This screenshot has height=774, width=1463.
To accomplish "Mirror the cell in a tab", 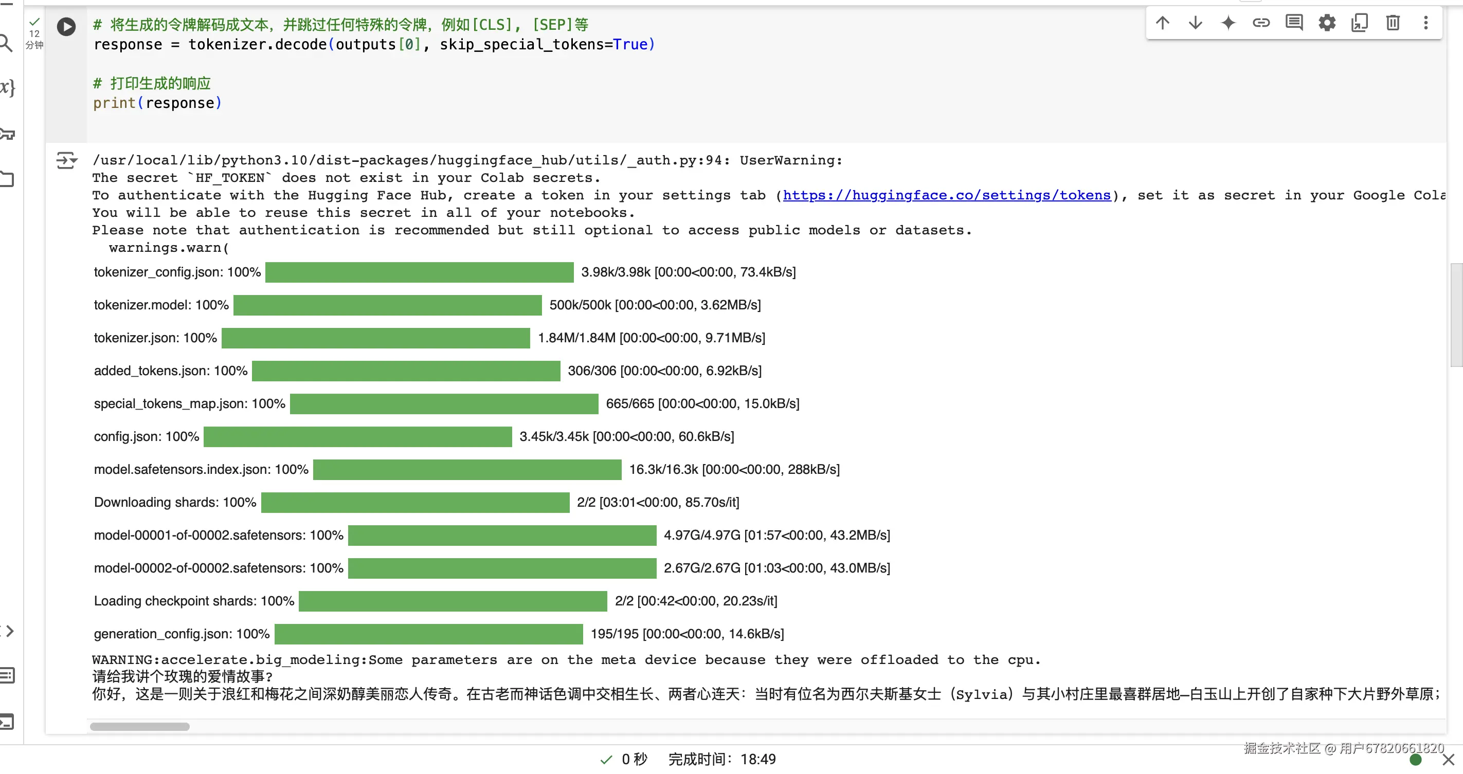I will click(x=1360, y=23).
